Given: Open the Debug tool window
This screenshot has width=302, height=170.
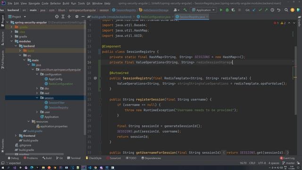Looking at the screenshot, I should [x=13, y=158].
